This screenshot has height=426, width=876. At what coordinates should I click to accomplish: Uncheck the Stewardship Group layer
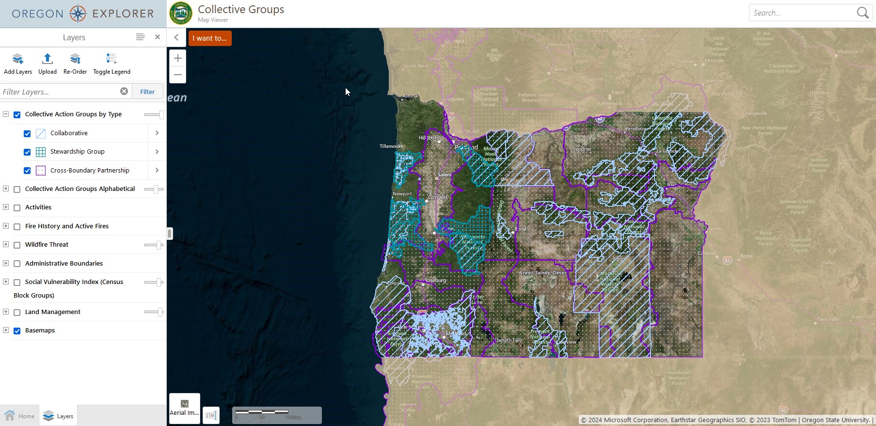pyautogui.click(x=27, y=152)
